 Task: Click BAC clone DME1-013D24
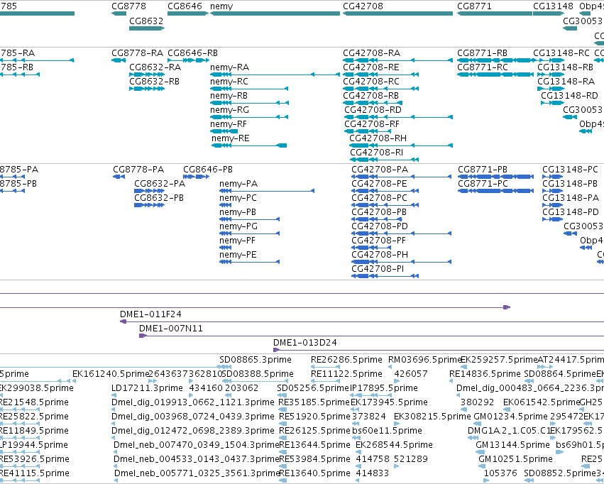click(x=304, y=343)
